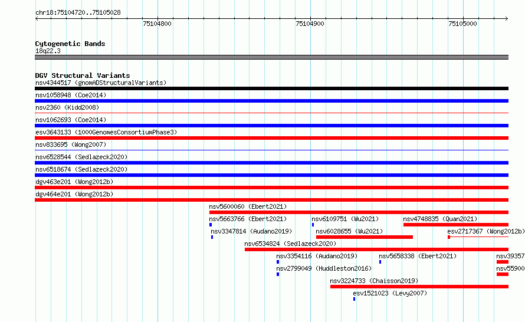Select the nsv5663766 (Ebert2021) label

point(248,219)
